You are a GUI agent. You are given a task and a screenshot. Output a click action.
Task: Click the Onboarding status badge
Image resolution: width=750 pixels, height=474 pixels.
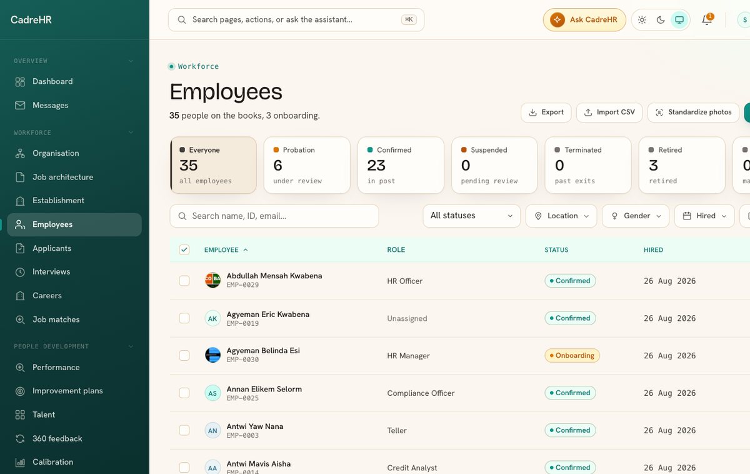coord(572,355)
